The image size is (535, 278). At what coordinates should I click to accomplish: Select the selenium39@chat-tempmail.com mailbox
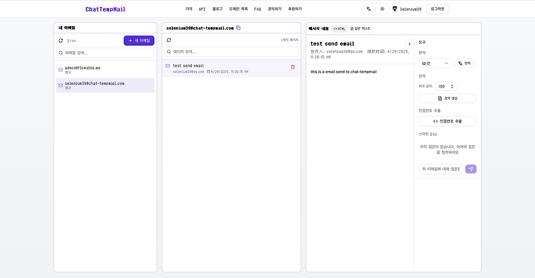[x=105, y=85]
